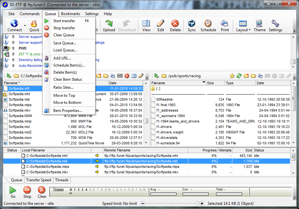Select Clear Queue menu entry

pyautogui.click(x=69, y=35)
